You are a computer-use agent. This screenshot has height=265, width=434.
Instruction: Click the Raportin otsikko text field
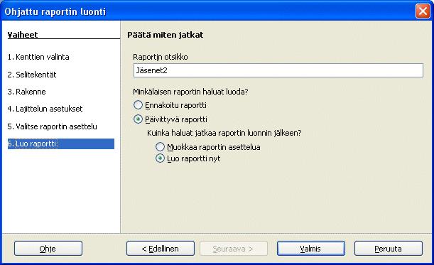[278, 70]
